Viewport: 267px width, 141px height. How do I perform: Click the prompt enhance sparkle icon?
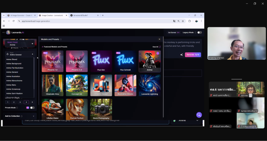(x=182, y=55)
